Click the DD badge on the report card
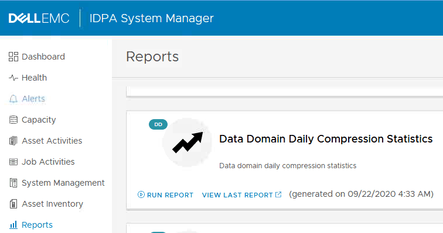Image resolution: width=443 pixels, height=233 pixels. coord(158,124)
